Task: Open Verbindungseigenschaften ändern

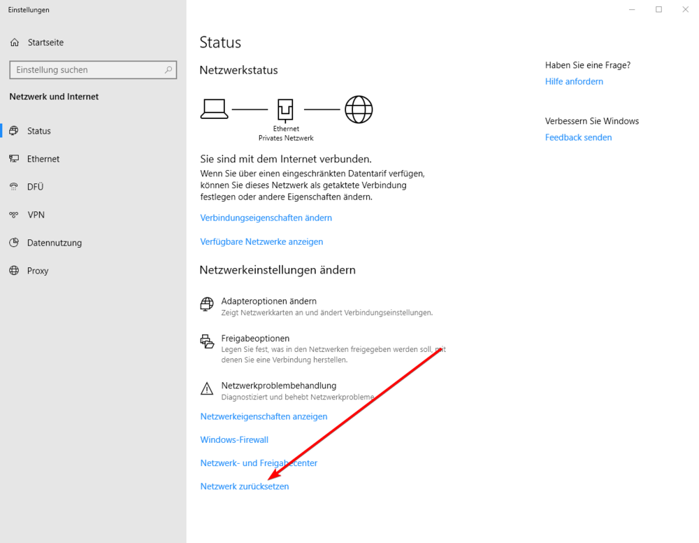Action: point(266,218)
